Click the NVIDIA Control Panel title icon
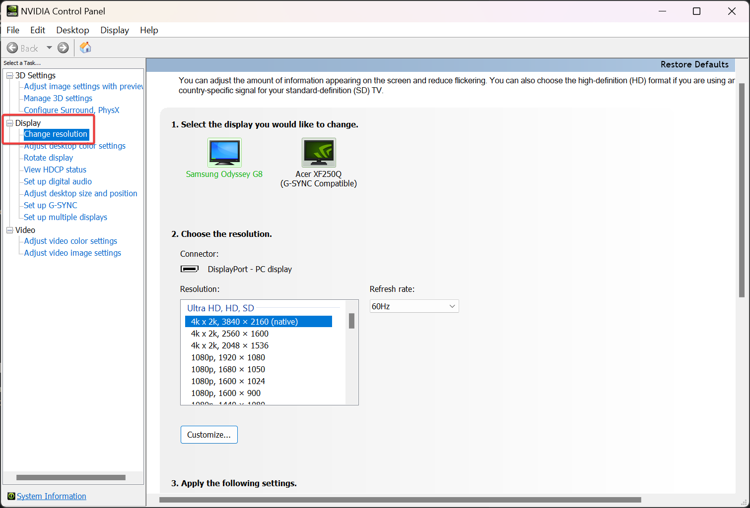 (12, 11)
